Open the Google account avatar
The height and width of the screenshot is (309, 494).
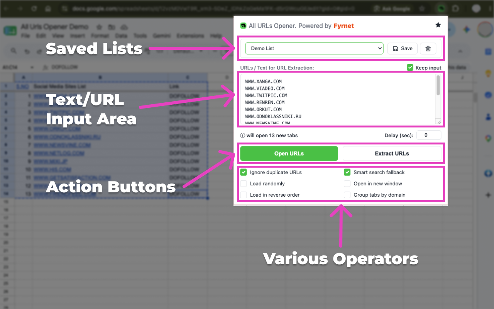click(485, 30)
